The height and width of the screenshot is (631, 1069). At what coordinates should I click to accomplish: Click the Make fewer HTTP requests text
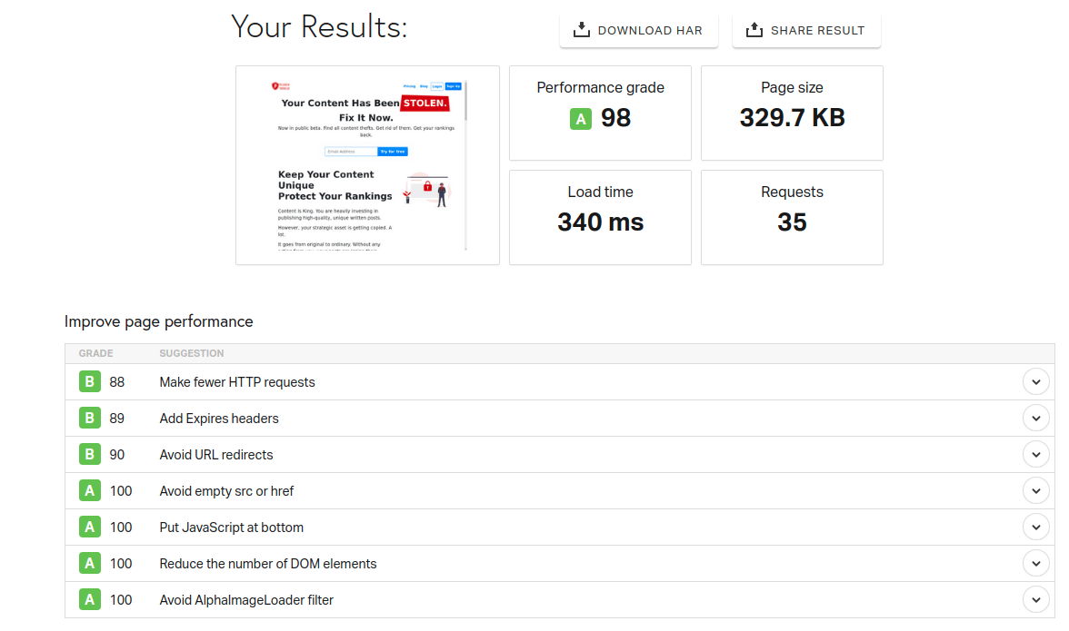pos(237,382)
